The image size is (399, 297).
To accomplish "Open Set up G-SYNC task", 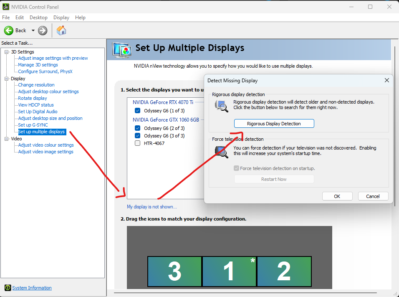I will point(33,125).
